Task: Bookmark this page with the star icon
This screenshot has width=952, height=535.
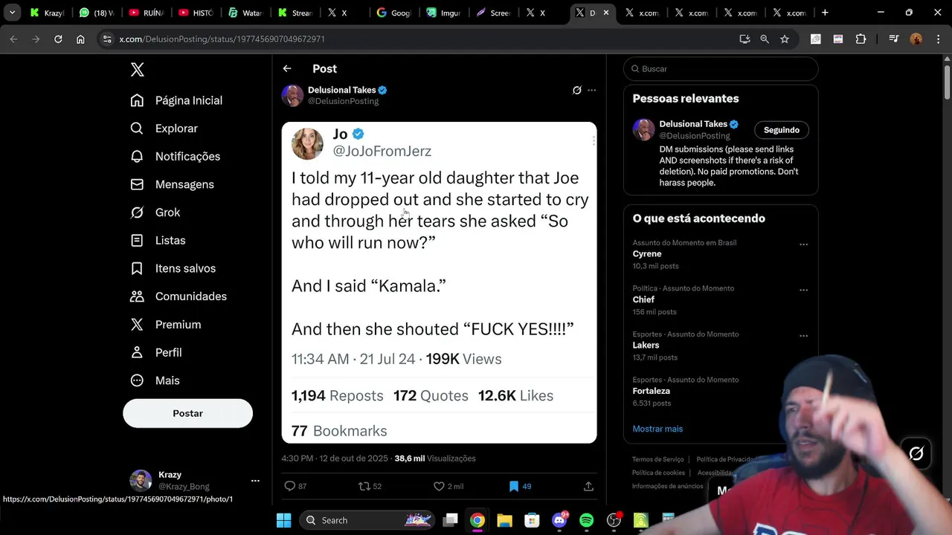Action: tap(785, 39)
